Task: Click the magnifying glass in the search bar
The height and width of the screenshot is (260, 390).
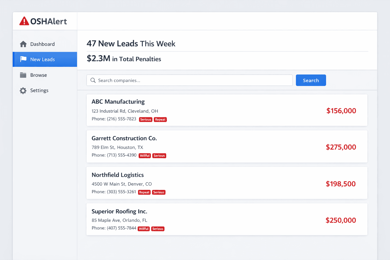Action: tap(93, 80)
